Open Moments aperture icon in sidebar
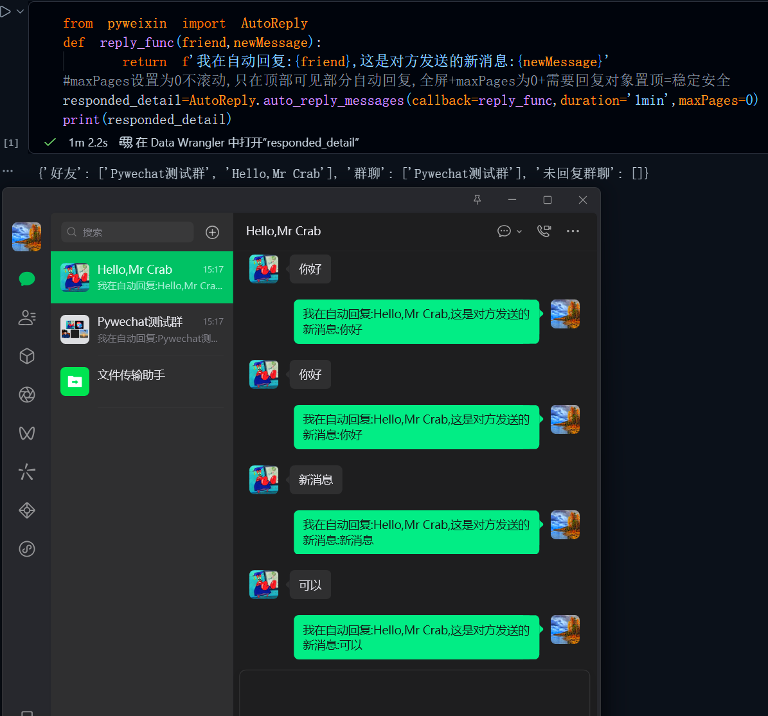Viewport: 768px width, 716px height. pos(27,395)
